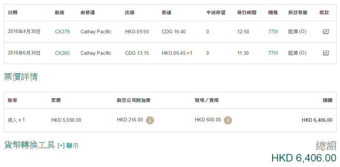Image resolution: width=340 pixels, height=167 pixels.
Task: Select the 2016年4月30日 date cell
Action: (x=24, y=32)
